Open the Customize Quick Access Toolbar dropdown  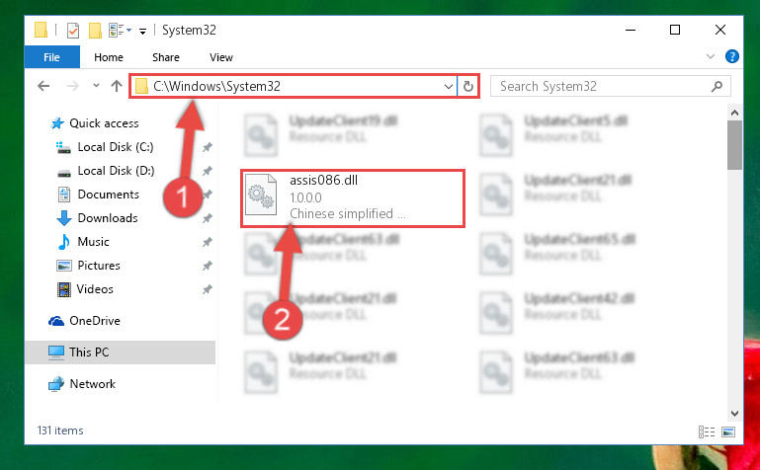(142, 31)
